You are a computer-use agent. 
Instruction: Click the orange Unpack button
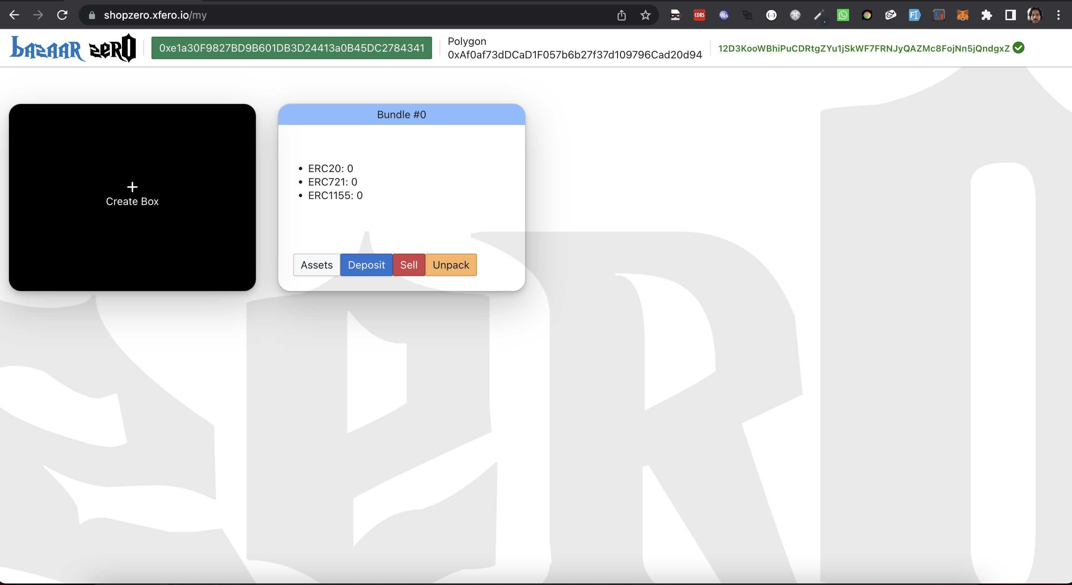click(451, 265)
